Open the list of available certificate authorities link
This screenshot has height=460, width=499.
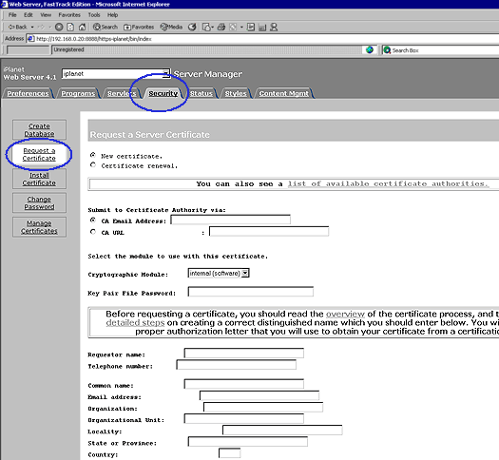tap(388, 183)
